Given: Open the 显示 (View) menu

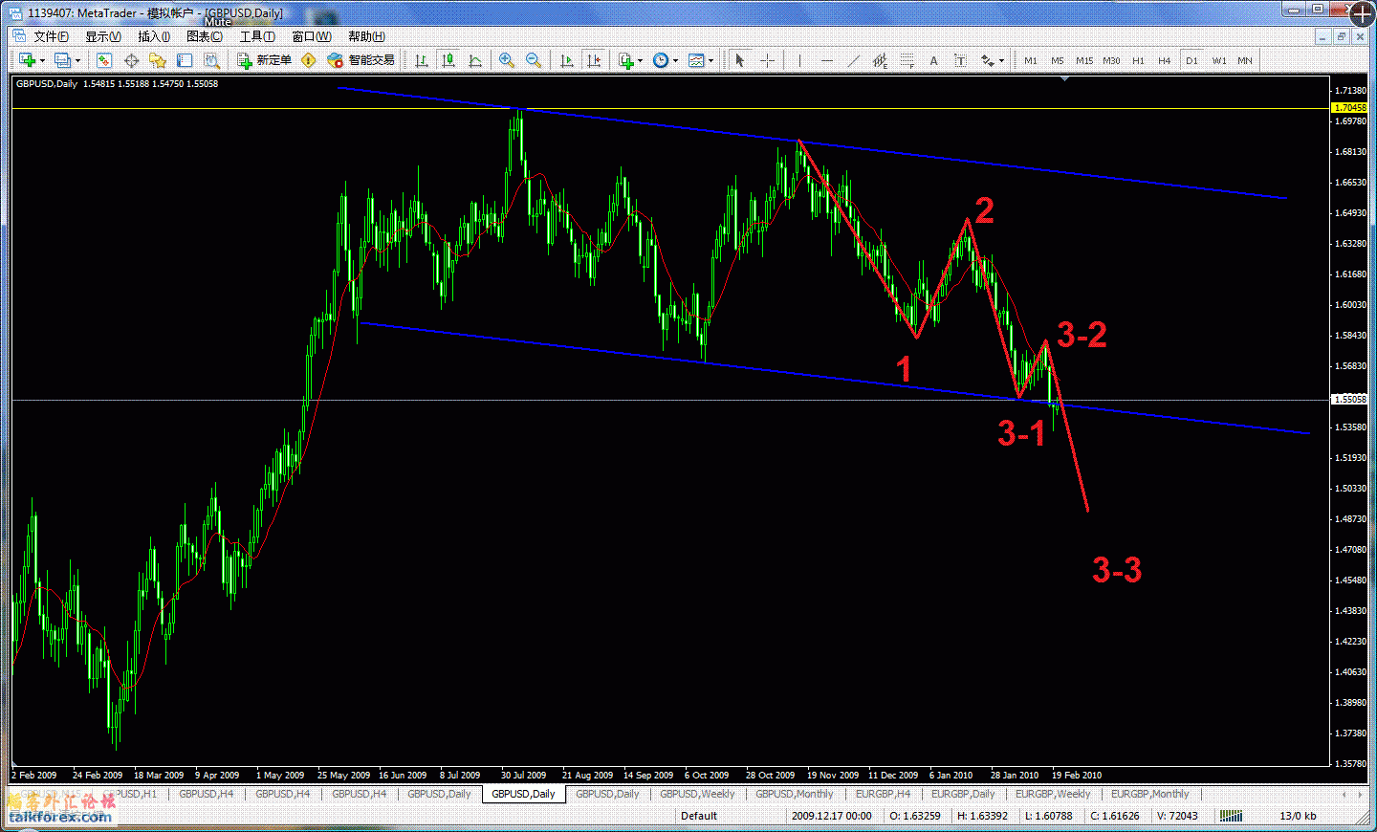Looking at the screenshot, I should [103, 36].
